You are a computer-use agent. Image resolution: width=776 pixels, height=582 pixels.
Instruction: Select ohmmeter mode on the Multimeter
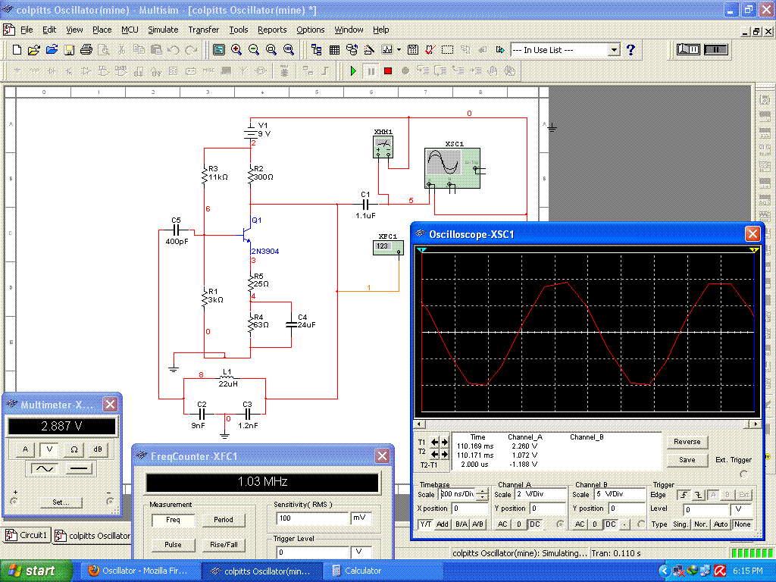(x=74, y=449)
